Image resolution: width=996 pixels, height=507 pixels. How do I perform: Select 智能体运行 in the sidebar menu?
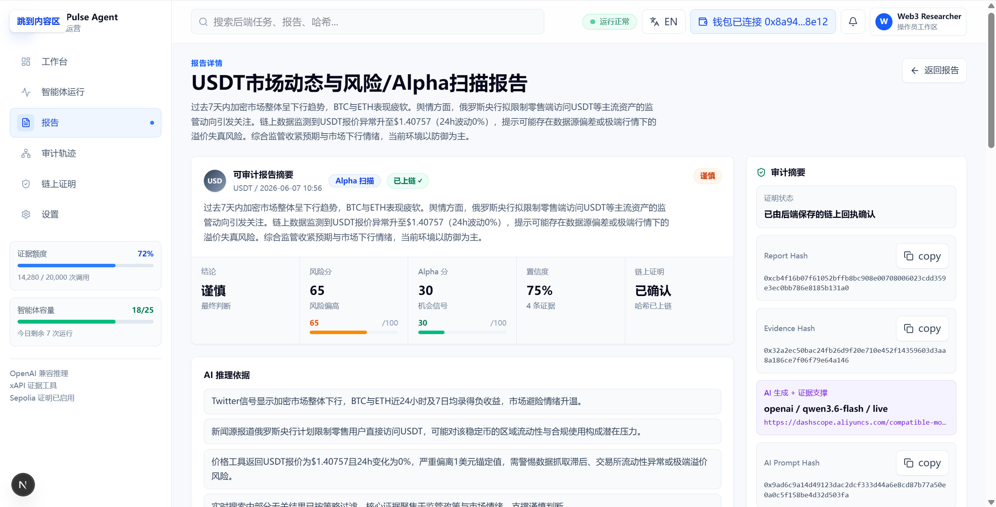pyautogui.click(x=86, y=92)
